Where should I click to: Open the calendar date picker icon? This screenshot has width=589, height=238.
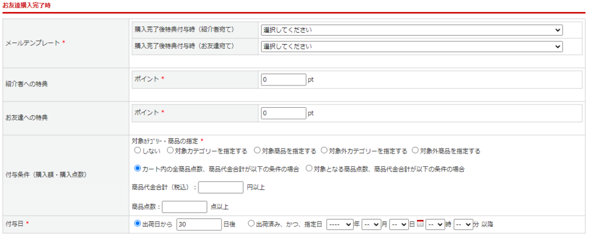point(420,224)
